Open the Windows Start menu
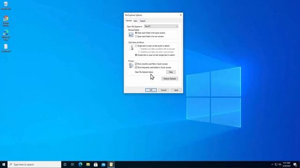This screenshot has height=168, width=300. click(4, 164)
